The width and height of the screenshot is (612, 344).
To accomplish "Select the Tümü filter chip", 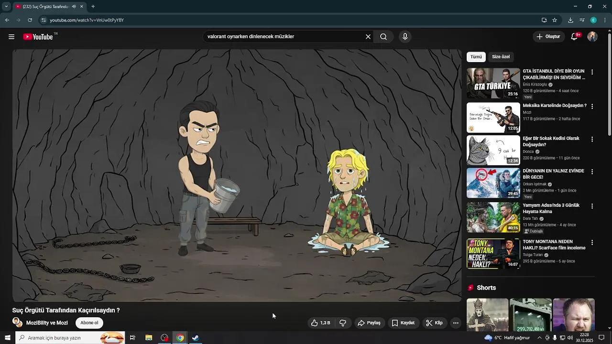I will click(476, 57).
